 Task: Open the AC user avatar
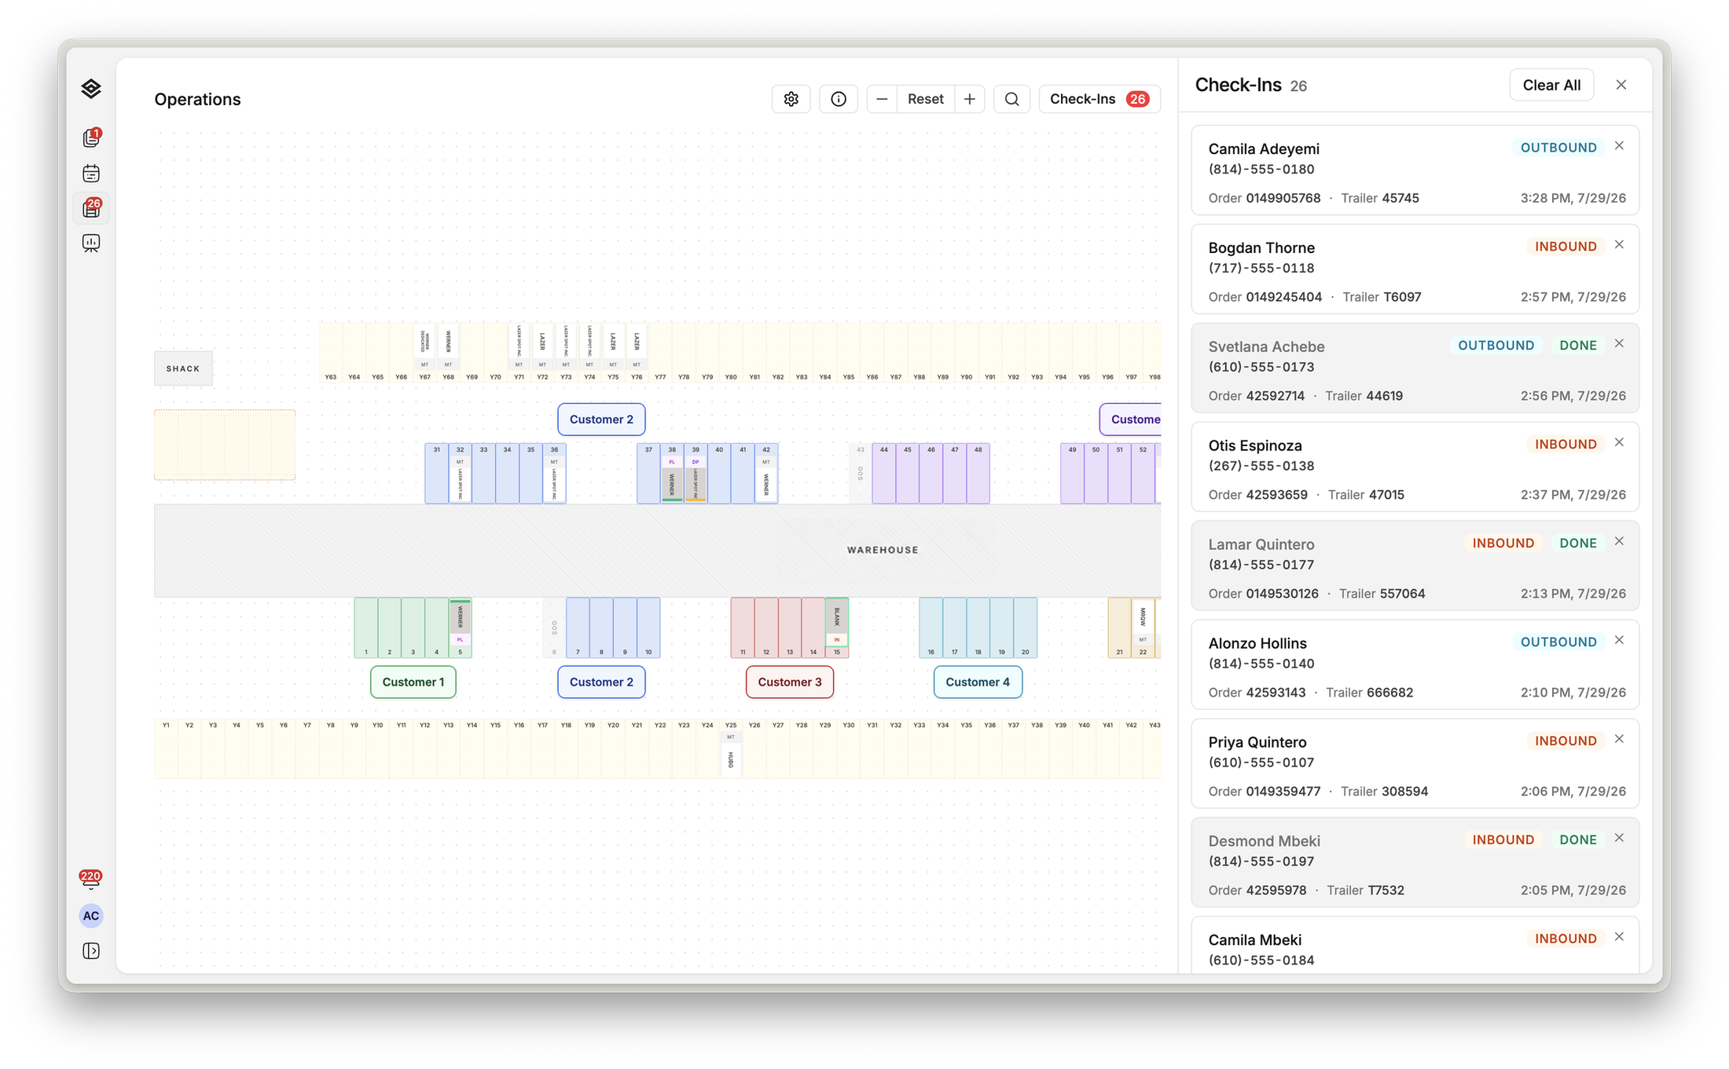coord(91,916)
